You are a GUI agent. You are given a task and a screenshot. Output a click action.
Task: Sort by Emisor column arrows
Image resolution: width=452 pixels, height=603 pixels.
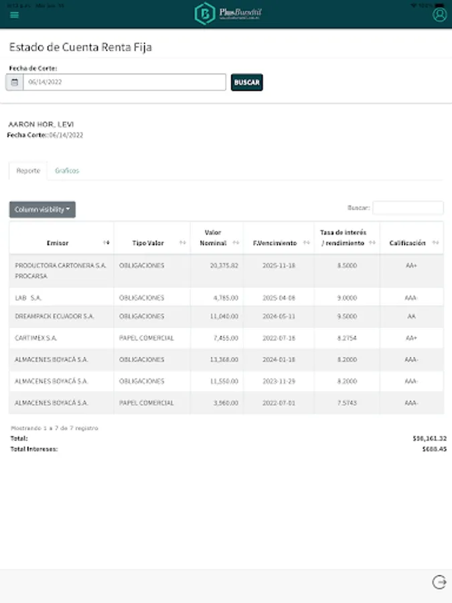coord(106,243)
